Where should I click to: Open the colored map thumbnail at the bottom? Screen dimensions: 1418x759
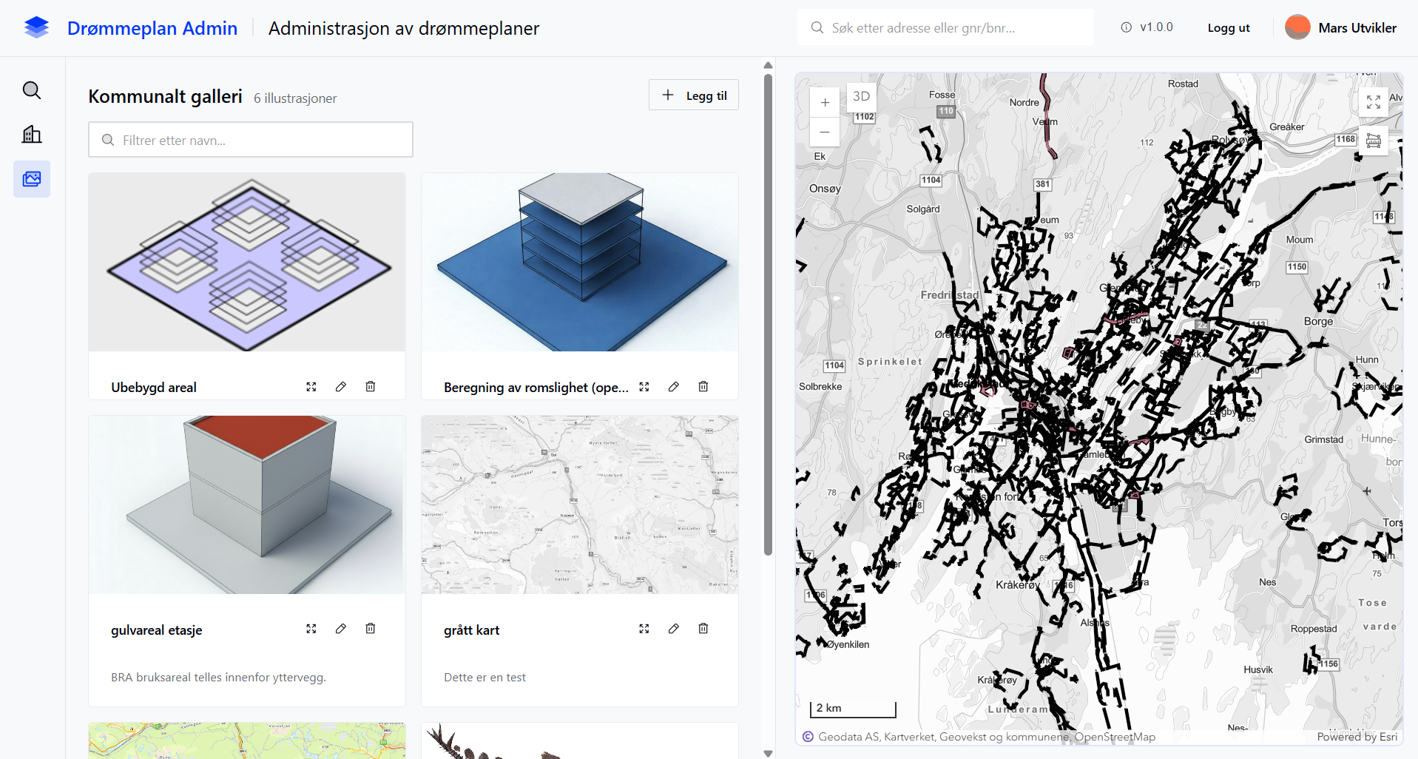point(247,741)
